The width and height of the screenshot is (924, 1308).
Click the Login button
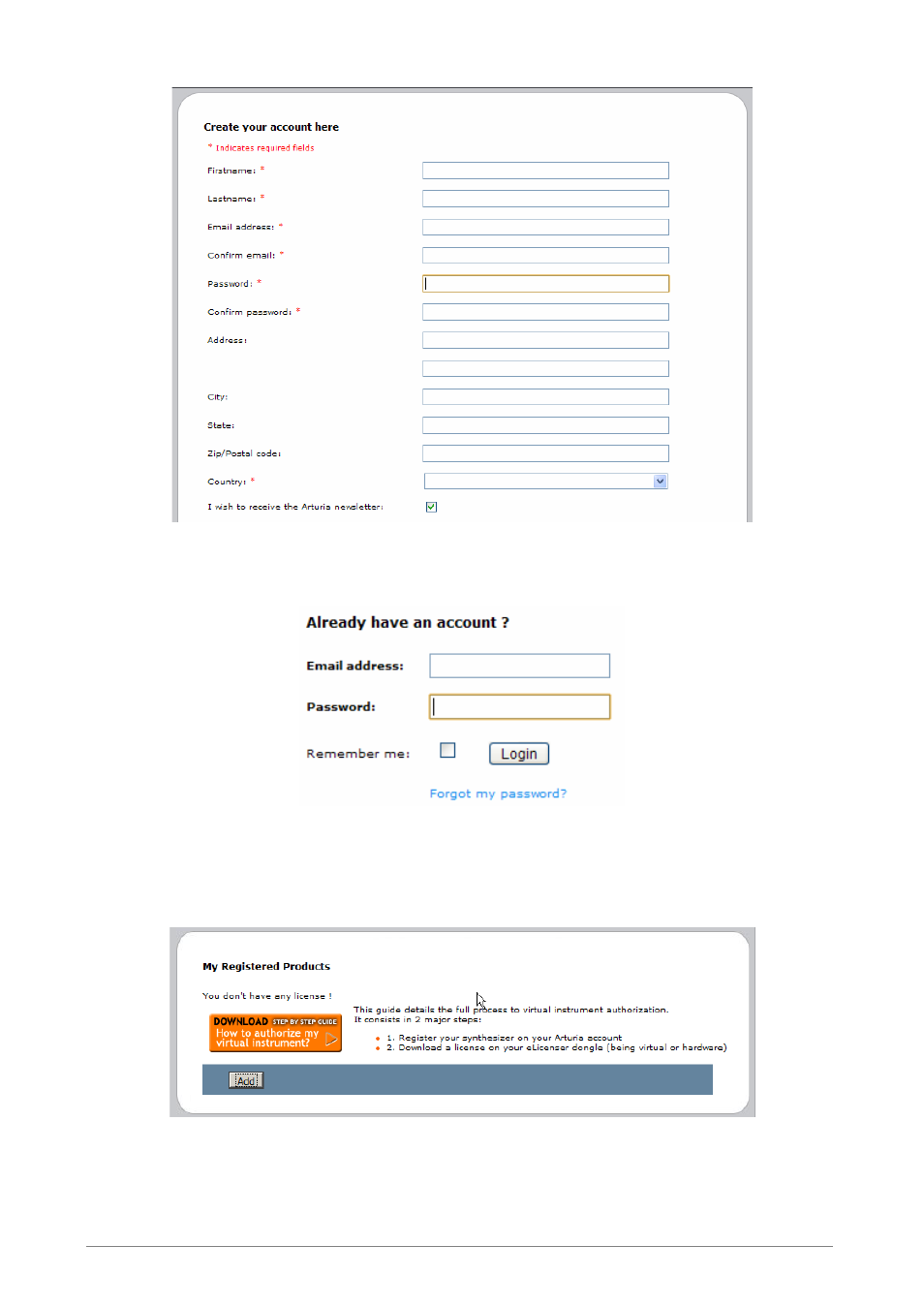tap(519, 754)
